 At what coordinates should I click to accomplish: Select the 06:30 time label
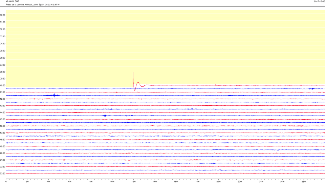click(3, 58)
